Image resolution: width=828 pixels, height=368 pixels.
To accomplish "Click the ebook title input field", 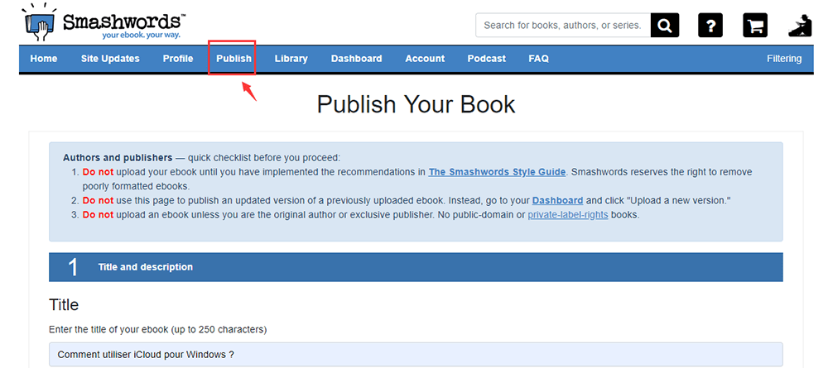I will [416, 355].
